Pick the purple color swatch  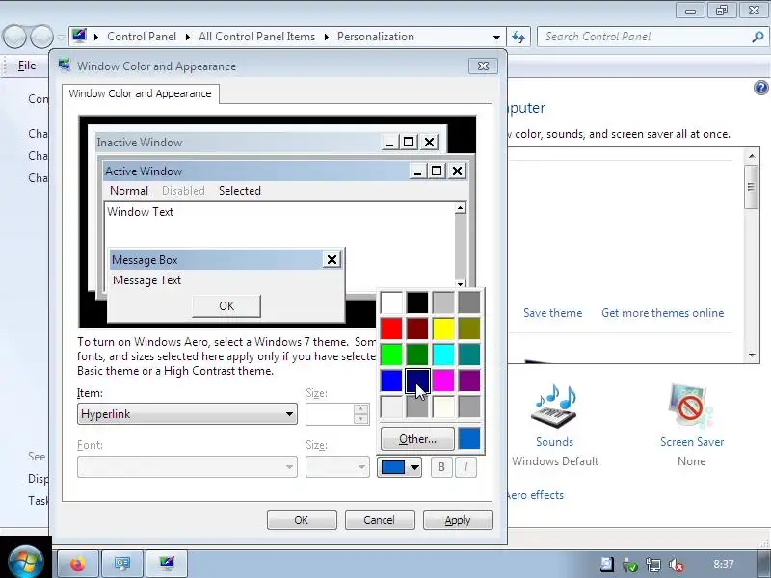click(469, 381)
